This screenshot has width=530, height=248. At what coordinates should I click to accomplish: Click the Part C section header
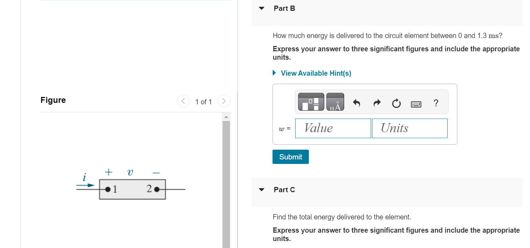tap(284, 189)
